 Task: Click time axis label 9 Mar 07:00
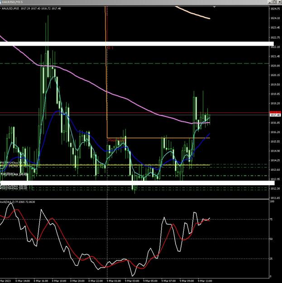click(x=168, y=281)
